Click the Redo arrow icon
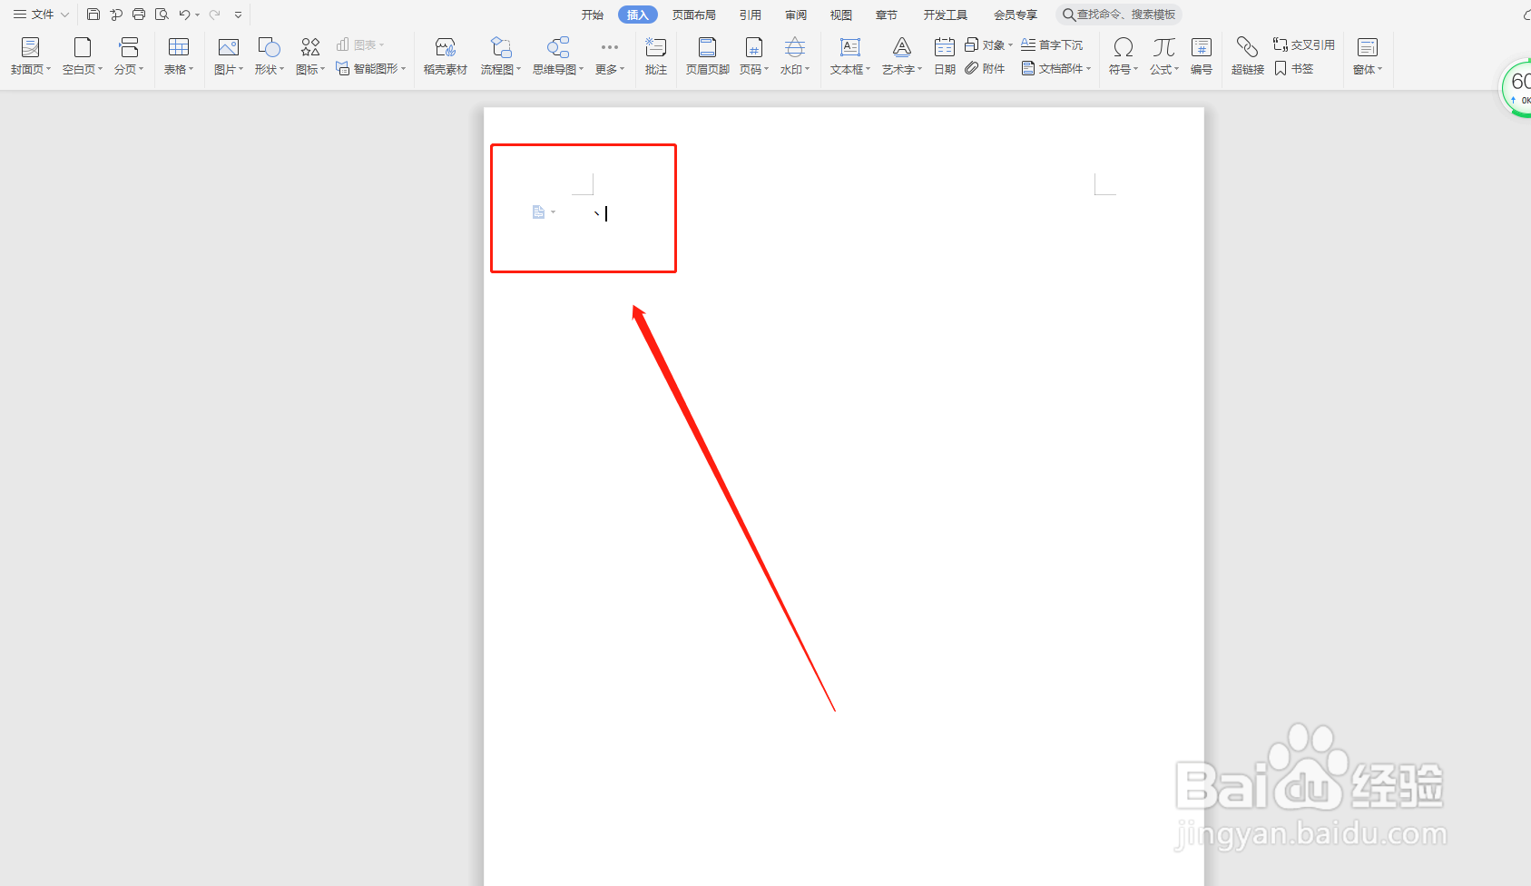Screen dimensions: 1531x886 pos(215,15)
